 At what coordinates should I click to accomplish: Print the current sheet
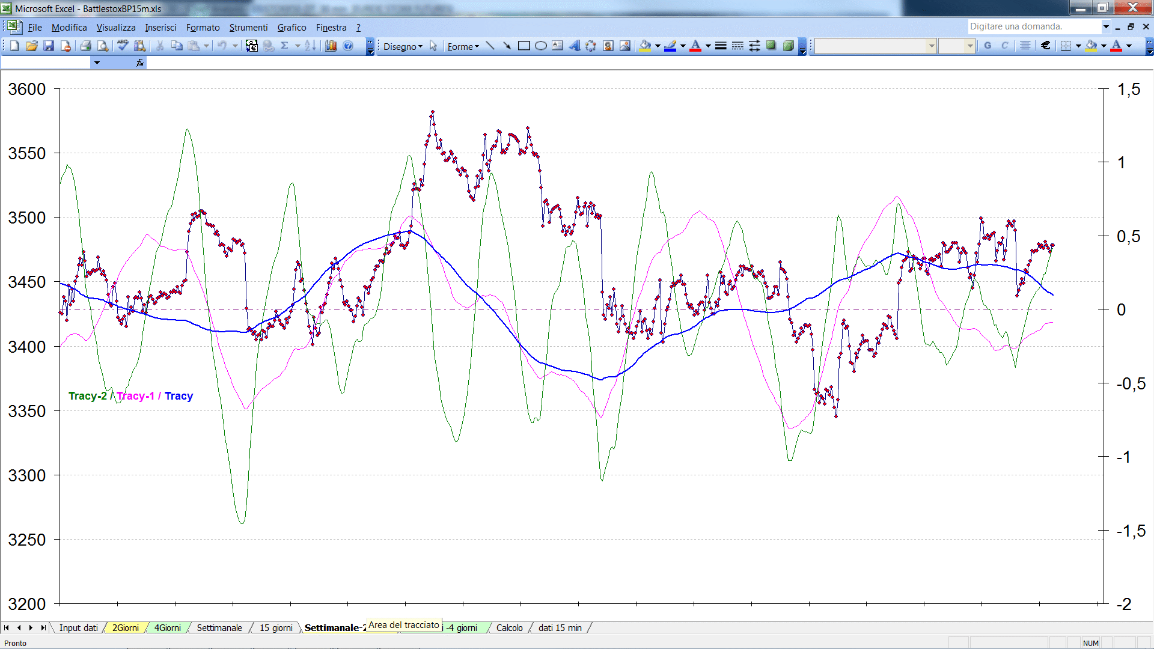coord(85,46)
